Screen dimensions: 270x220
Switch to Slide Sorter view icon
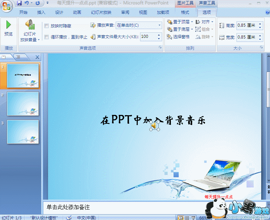[187, 218]
